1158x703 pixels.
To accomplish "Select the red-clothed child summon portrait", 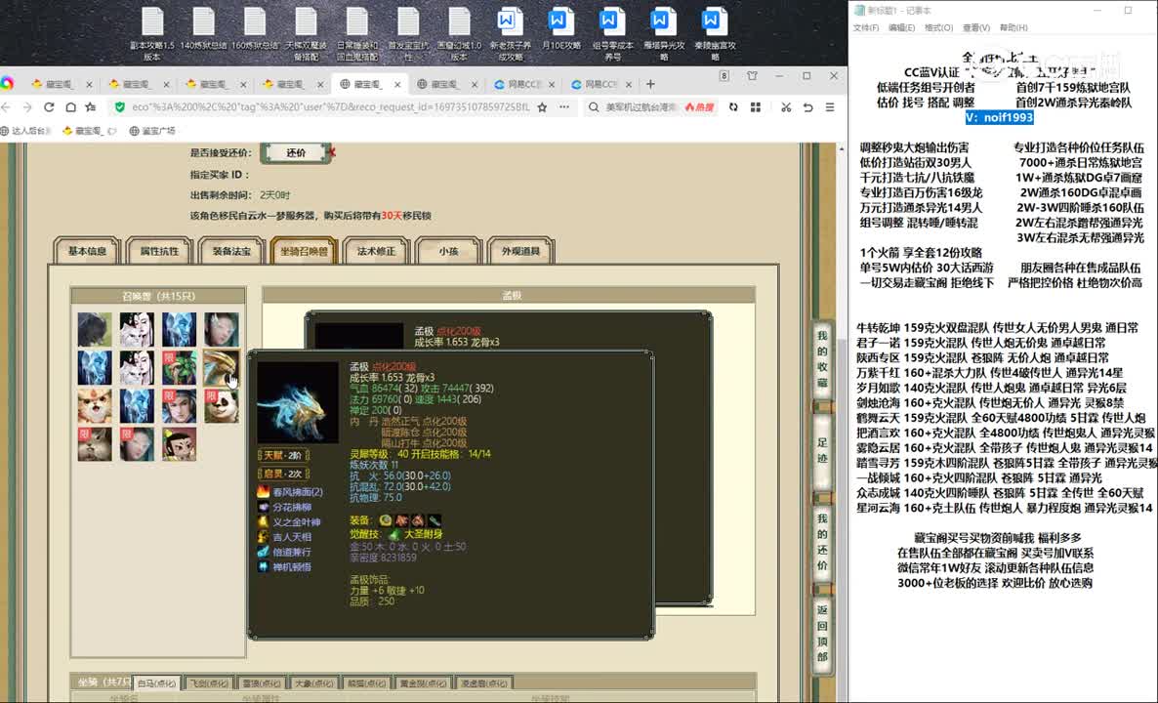I will tap(180, 444).
